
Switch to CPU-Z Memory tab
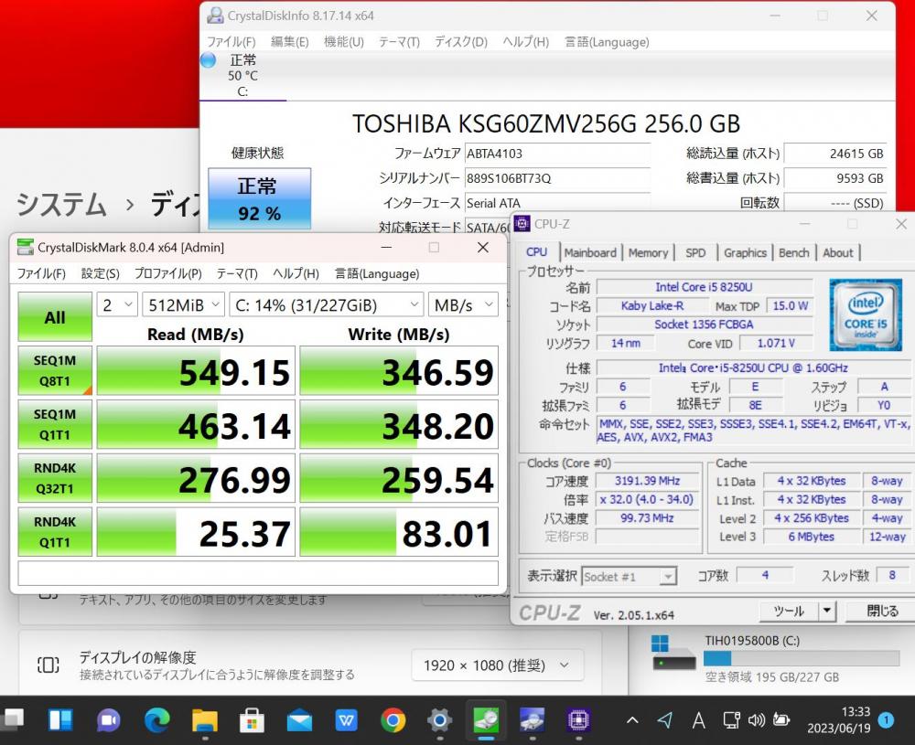tap(648, 252)
